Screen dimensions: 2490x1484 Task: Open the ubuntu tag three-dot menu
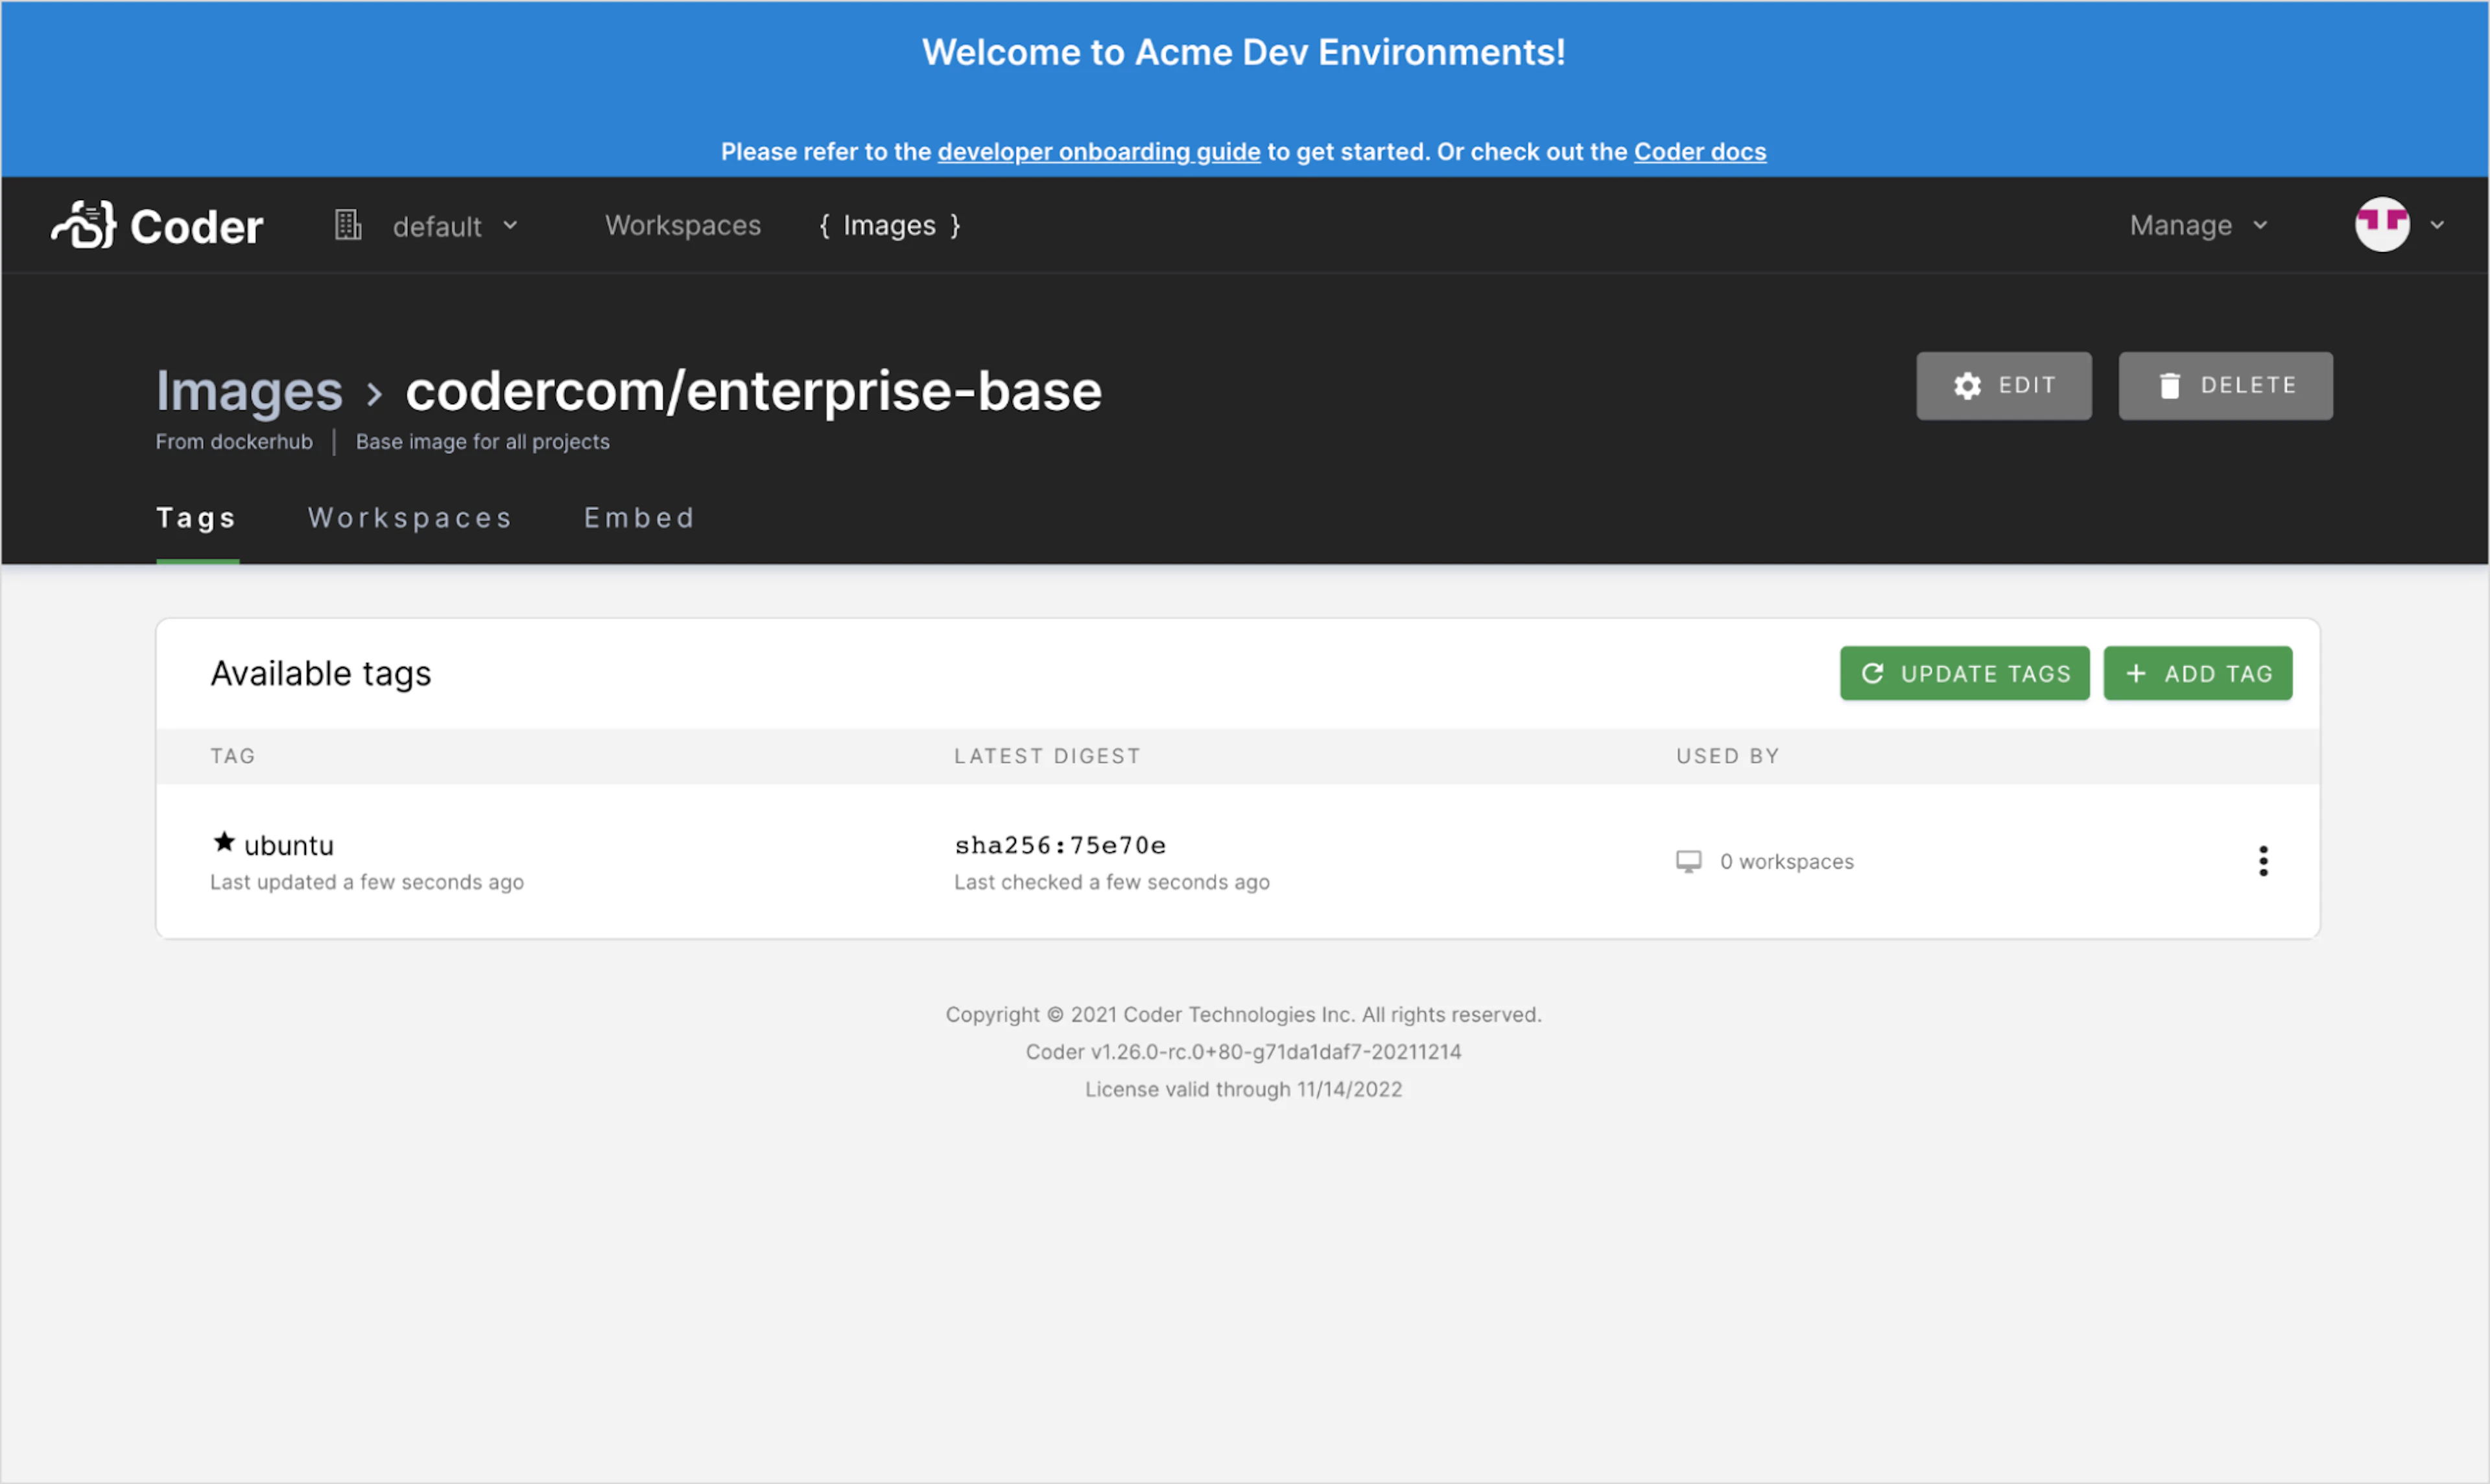point(2263,861)
